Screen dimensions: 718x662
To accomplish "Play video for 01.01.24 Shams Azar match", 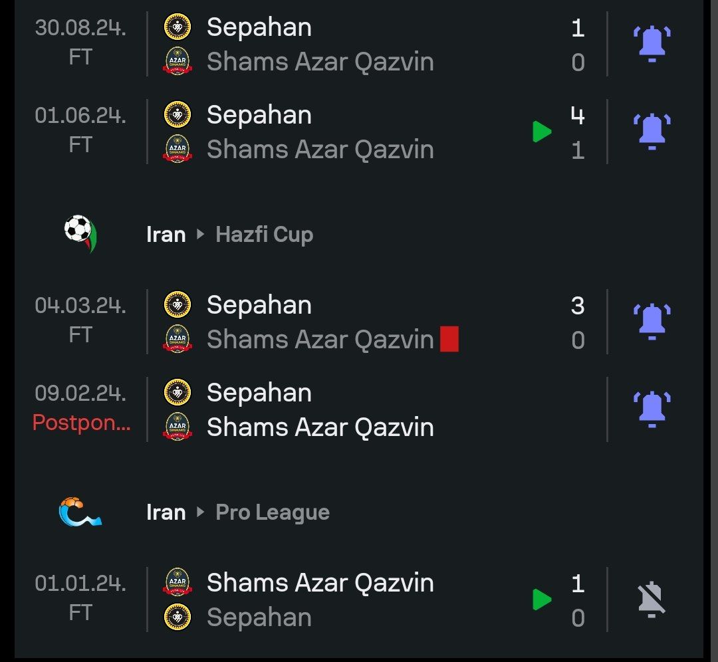I will tap(542, 600).
